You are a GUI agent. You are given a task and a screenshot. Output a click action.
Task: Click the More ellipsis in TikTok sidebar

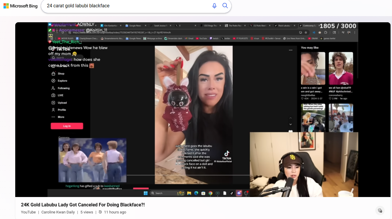click(x=53, y=117)
